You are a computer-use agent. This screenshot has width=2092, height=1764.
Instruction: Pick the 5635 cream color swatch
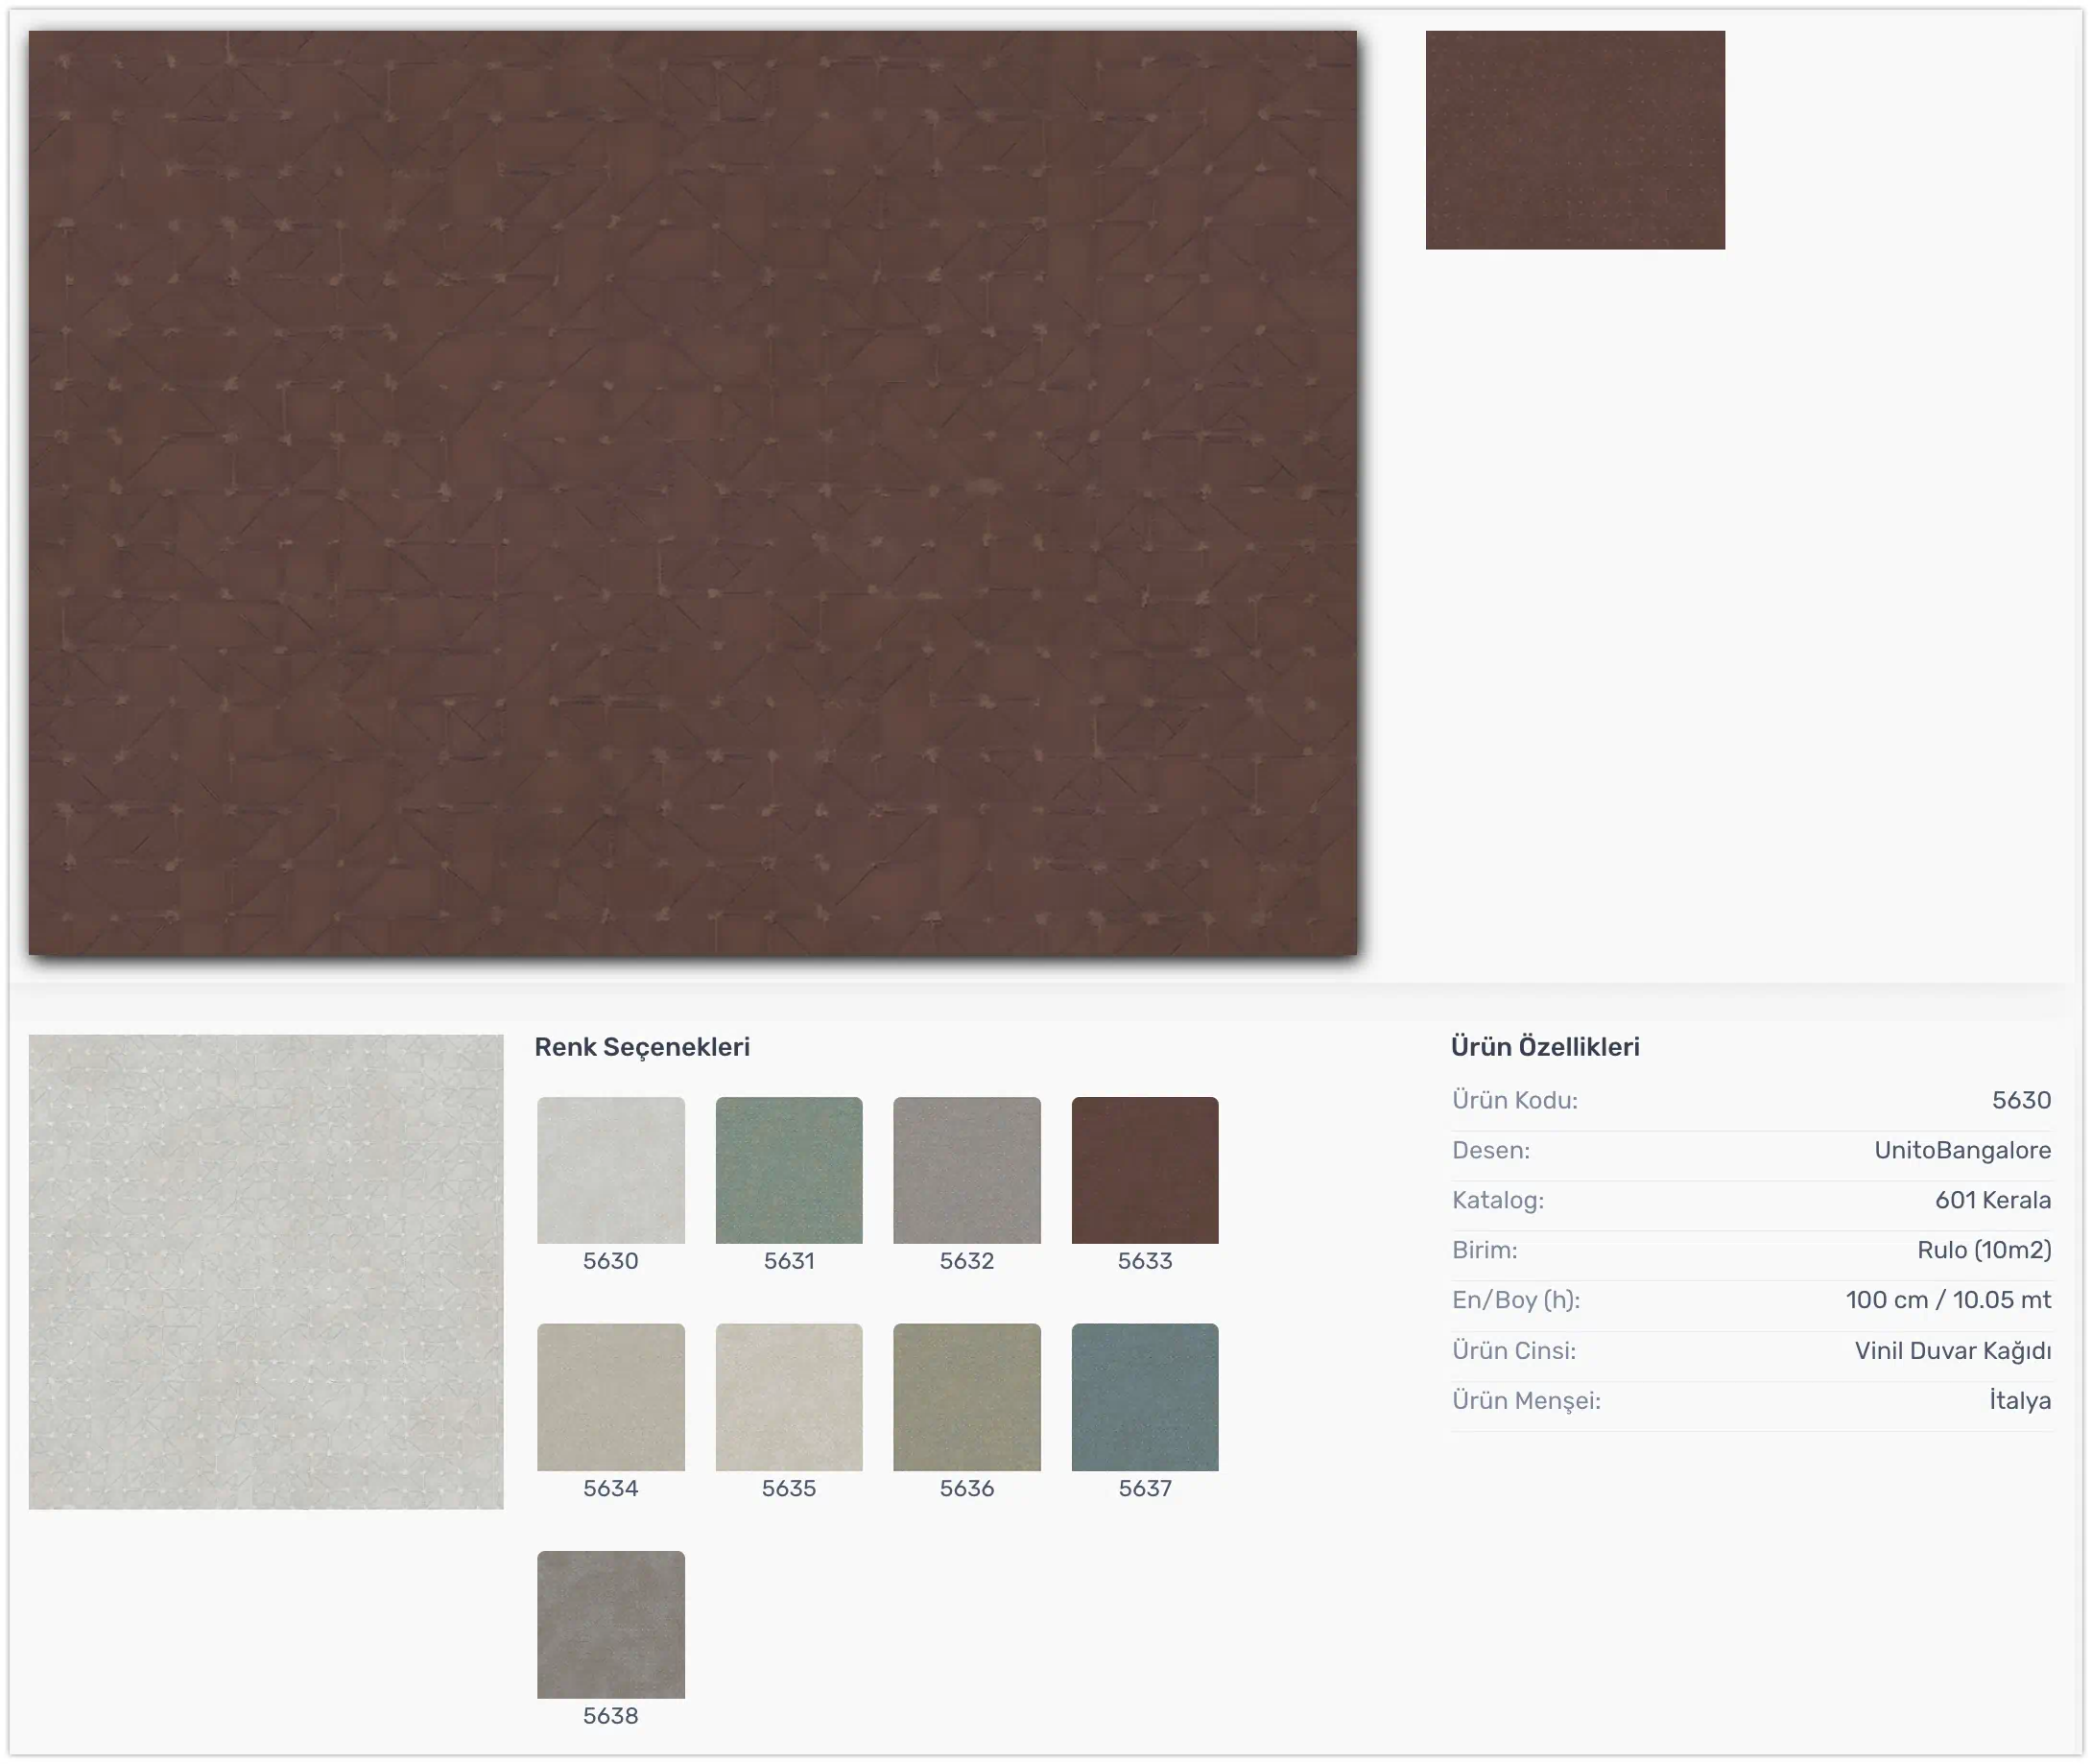click(789, 1397)
